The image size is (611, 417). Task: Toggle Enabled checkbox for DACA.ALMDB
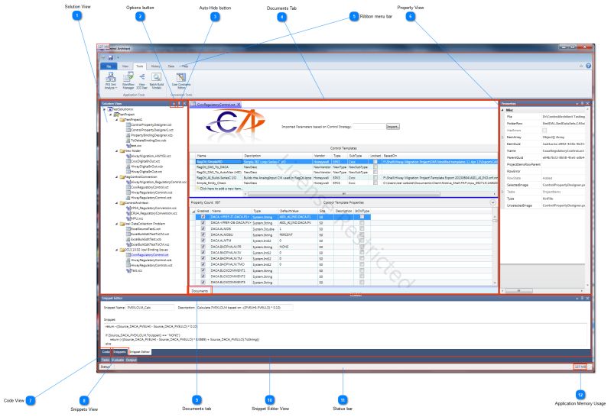203,229
